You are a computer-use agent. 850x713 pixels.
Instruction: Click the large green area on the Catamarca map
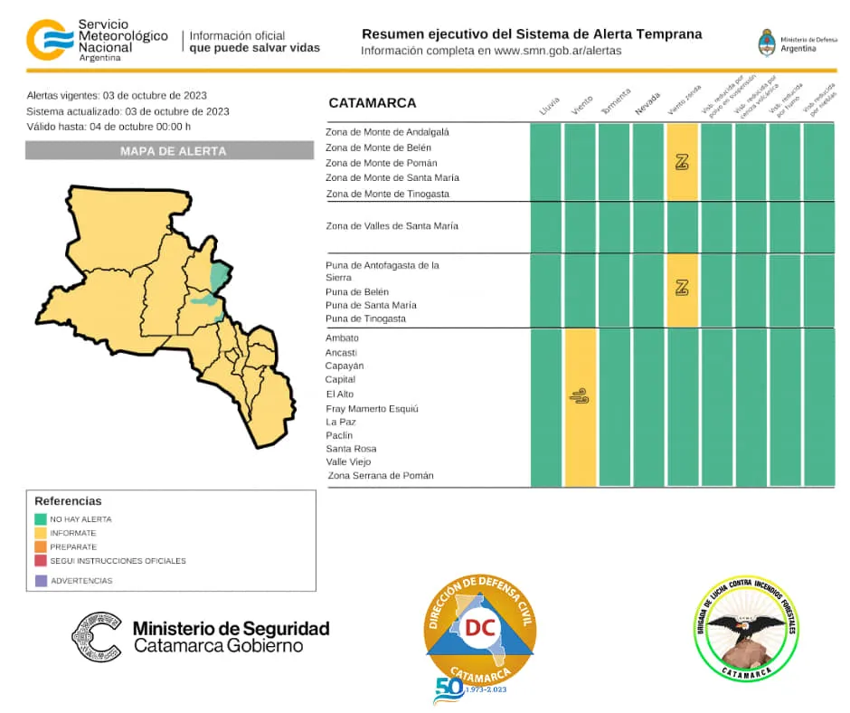[219, 275]
